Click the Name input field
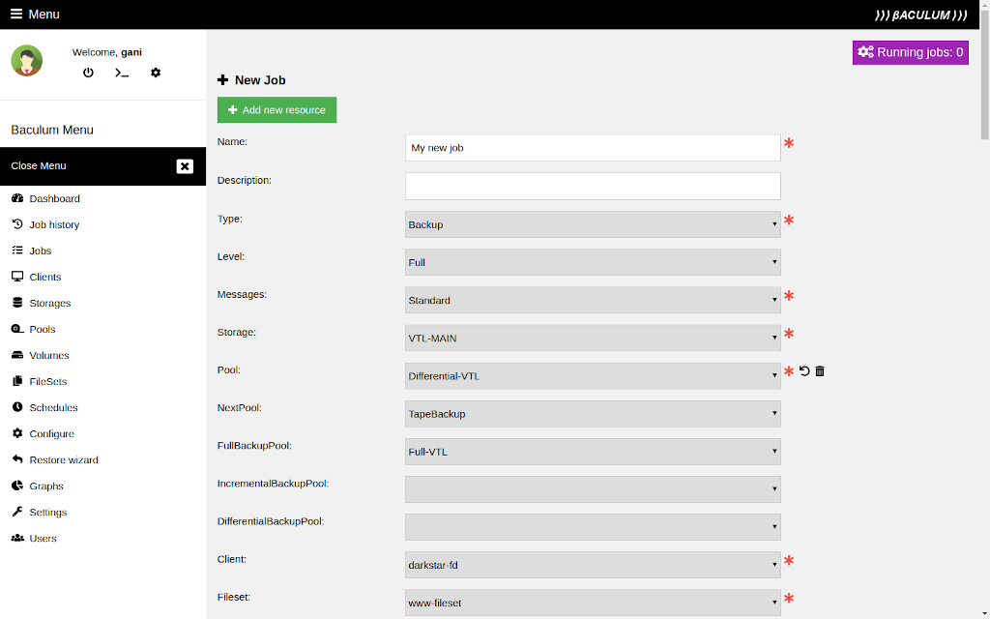Image resolution: width=990 pixels, height=619 pixels. 593,148
